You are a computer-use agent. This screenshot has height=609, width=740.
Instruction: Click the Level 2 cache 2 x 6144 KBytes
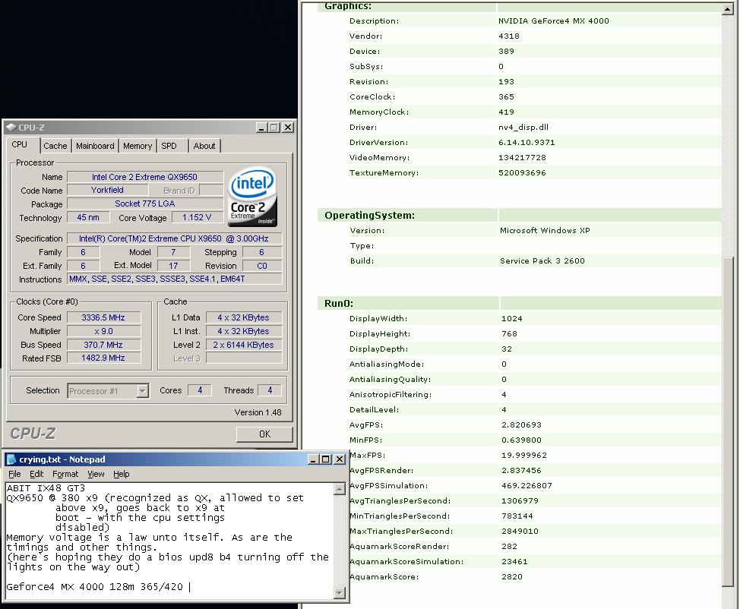[x=244, y=345]
